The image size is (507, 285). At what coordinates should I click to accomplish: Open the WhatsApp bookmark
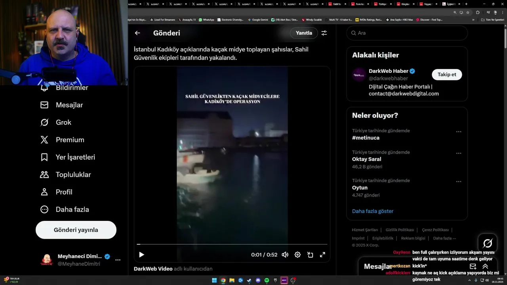[x=206, y=19]
